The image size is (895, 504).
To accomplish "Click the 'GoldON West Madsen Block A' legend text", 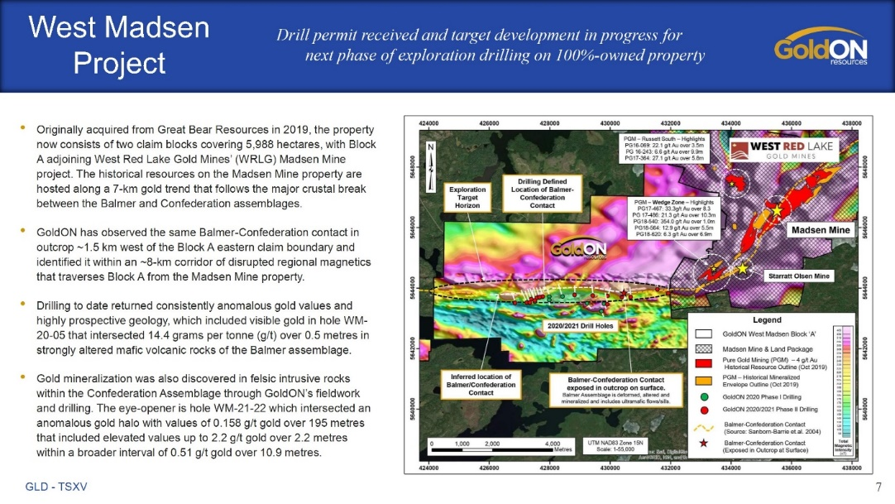I will (768, 334).
